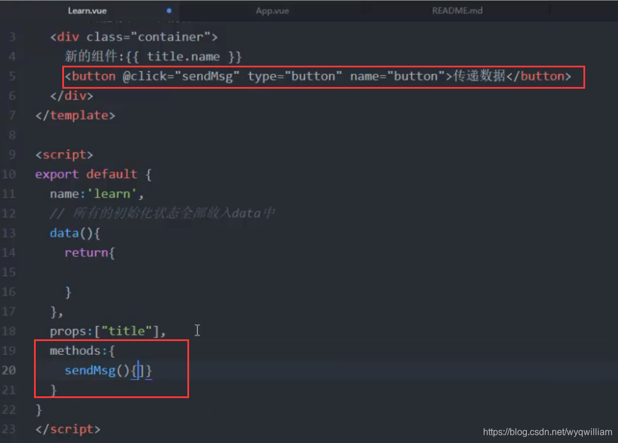Click the closing </template> tag

click(76, 115)
